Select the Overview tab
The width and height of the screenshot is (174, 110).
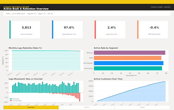[x=31, y=107]
